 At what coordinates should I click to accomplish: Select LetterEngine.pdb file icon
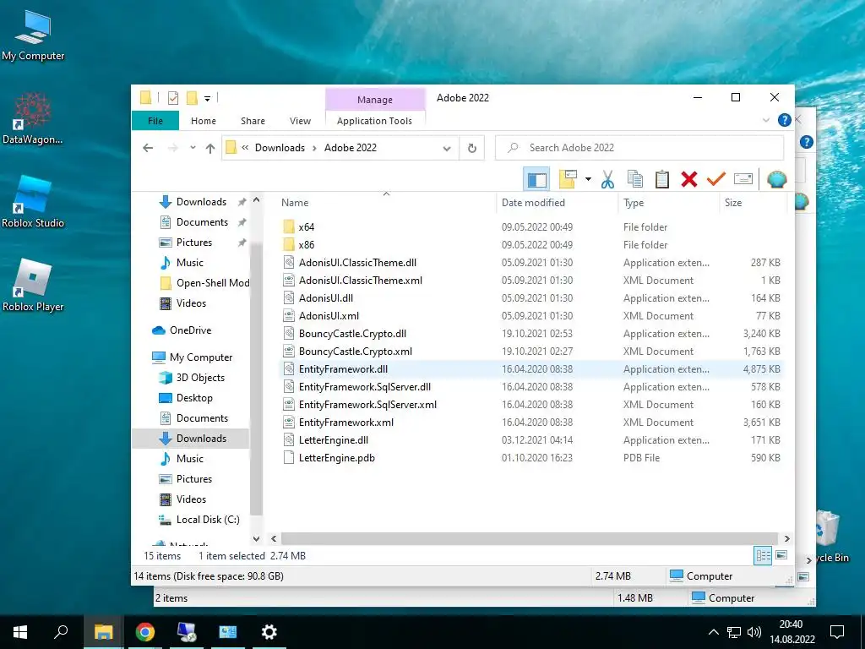click(x=289, y=458)
